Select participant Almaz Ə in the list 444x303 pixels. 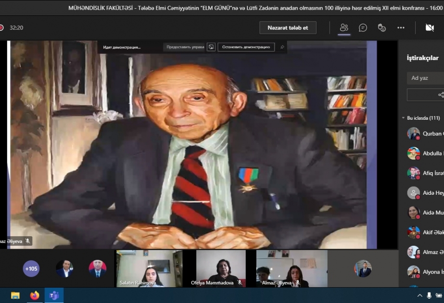[425, 252]
